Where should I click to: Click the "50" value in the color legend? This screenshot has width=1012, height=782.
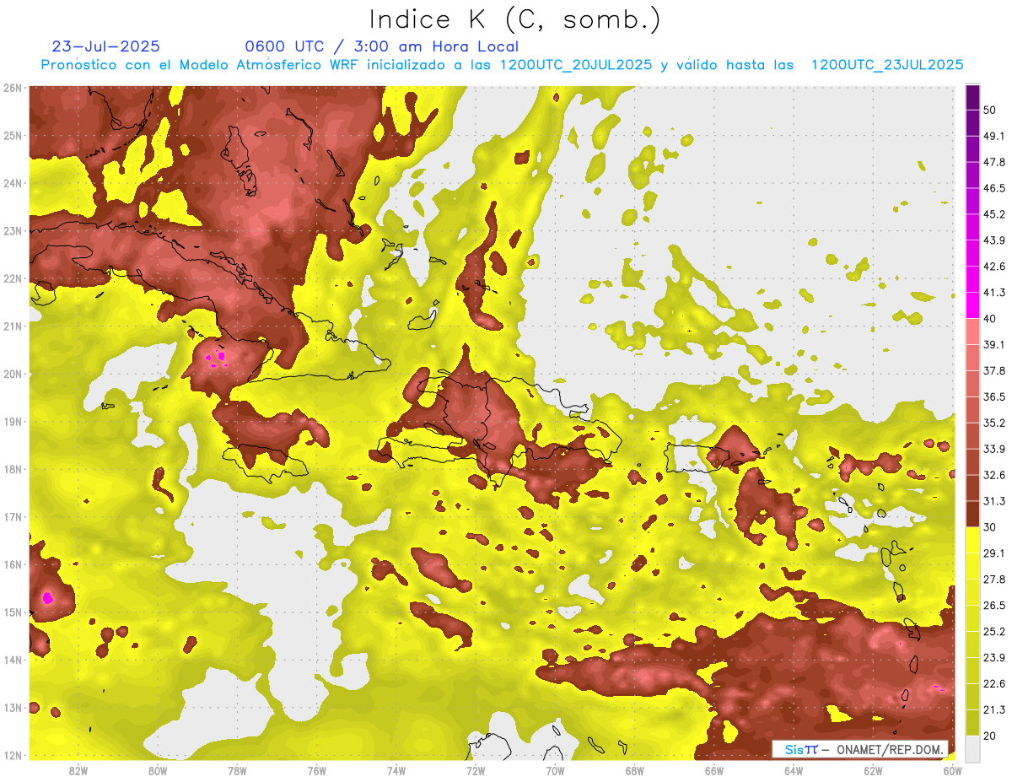(989, 109)
